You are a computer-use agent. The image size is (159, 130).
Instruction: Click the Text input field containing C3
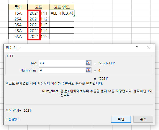click(62, 63)
